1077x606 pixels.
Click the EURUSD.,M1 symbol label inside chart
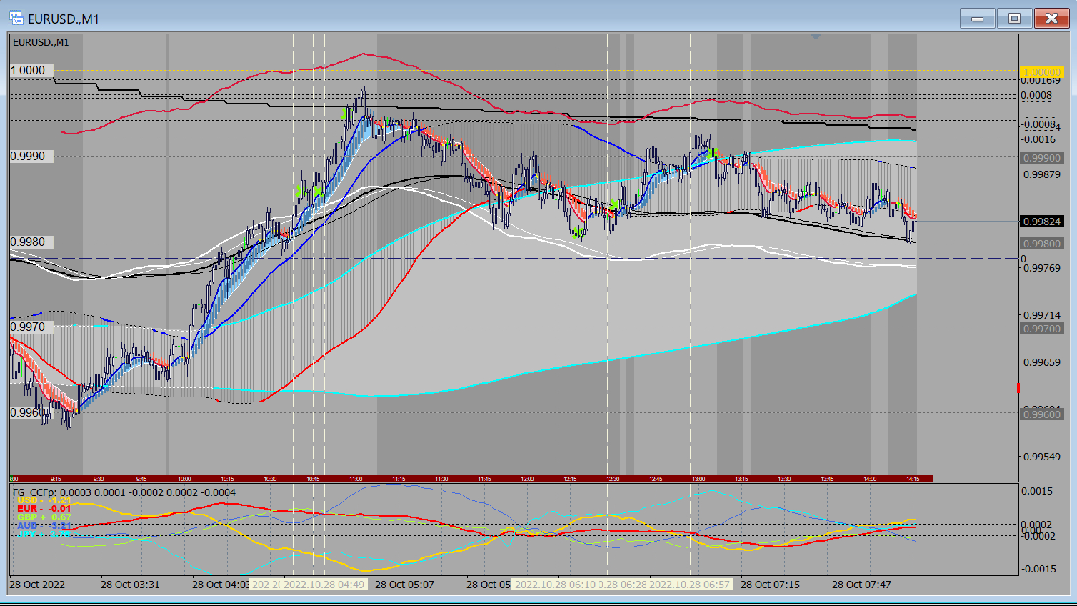tap(41, 42)
